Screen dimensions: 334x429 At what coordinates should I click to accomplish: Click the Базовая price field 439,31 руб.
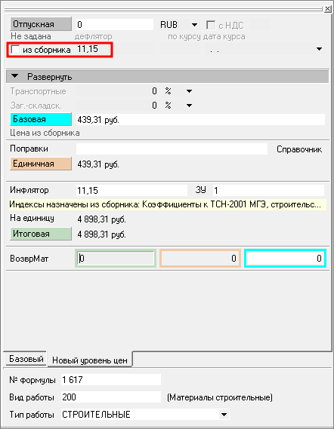point(200,120)
